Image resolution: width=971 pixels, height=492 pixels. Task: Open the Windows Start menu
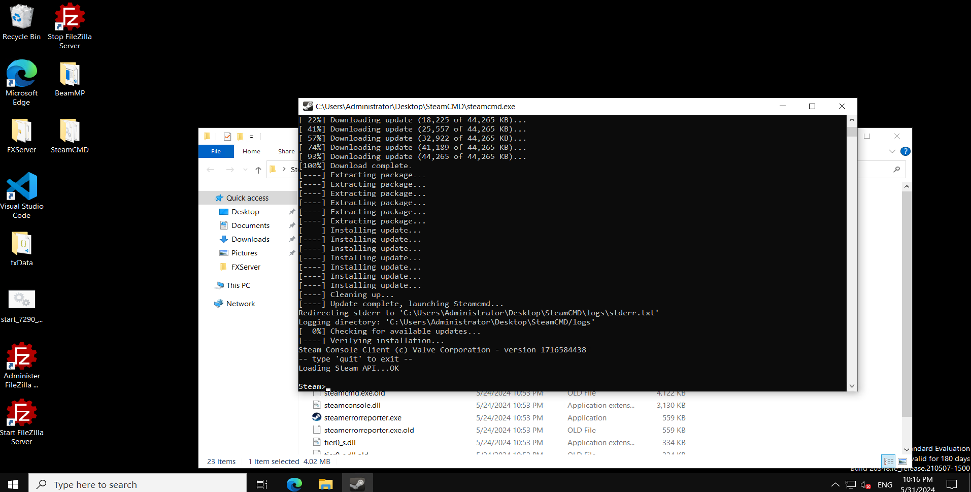coord(14,483)
